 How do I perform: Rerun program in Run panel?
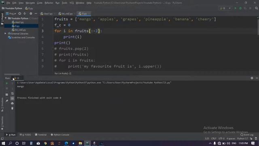[x=7, y=84]
